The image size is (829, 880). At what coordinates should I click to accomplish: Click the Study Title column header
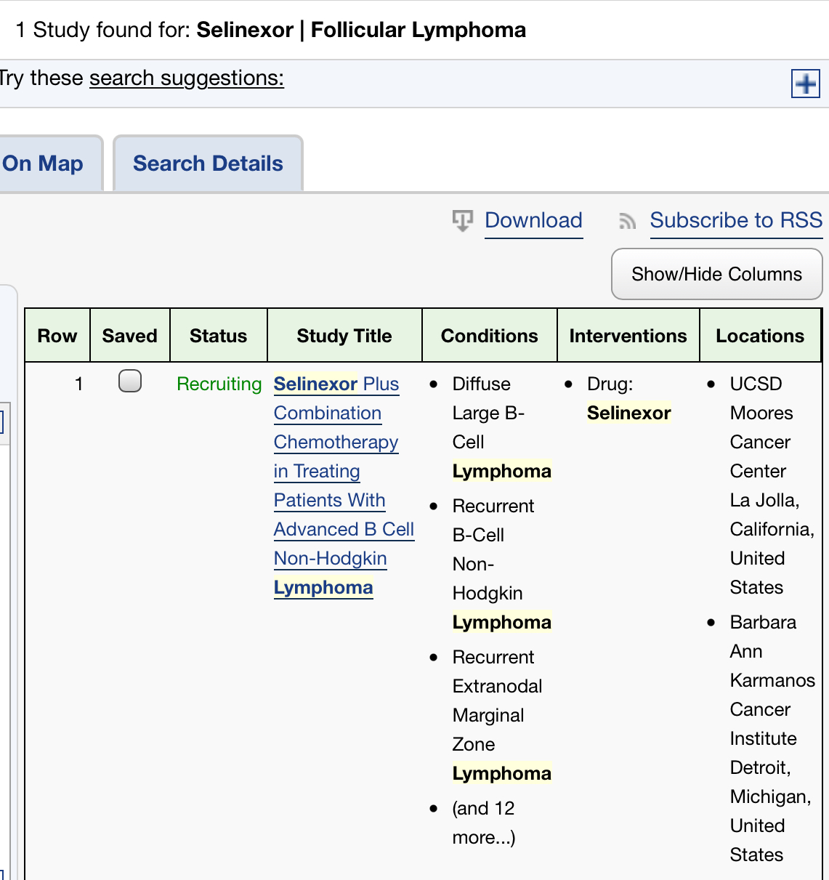344,336
